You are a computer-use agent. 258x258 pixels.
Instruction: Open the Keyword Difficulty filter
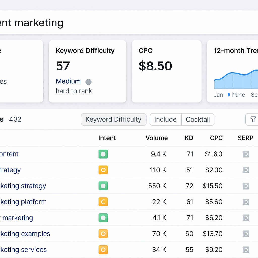(113, 119)
